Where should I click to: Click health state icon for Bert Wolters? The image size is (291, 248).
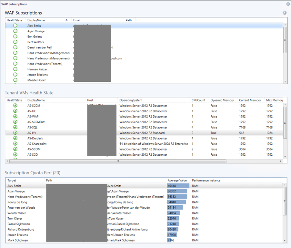(15, 42)
